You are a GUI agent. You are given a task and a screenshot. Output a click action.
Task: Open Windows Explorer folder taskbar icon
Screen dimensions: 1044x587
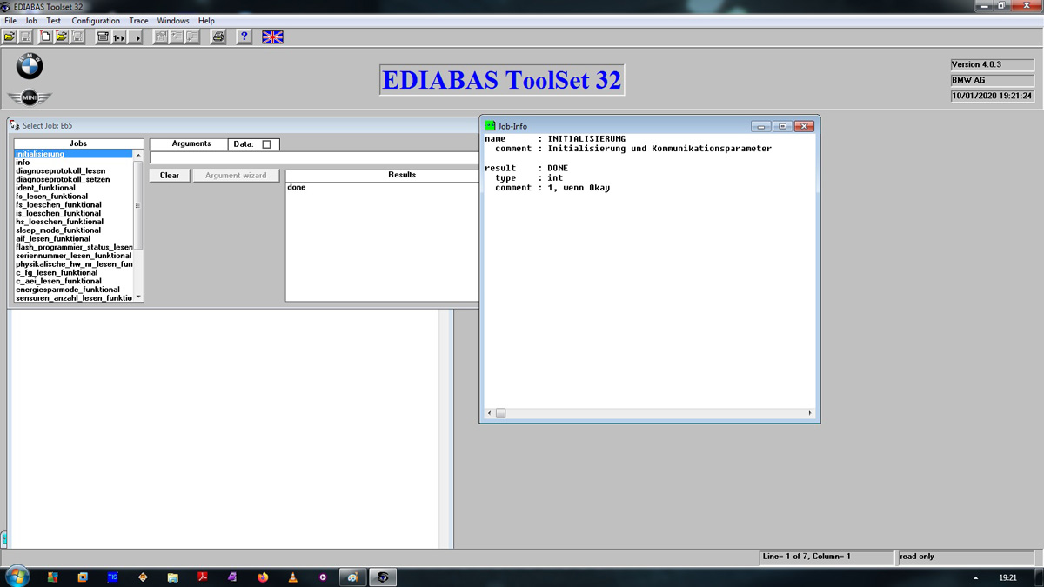pyautogui.click(x=172, y=577)
